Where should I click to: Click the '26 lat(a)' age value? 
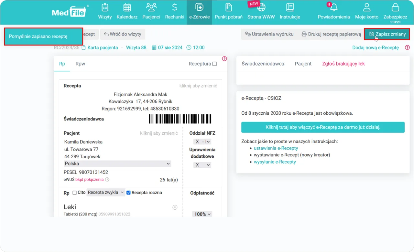pyautogui.click(x=169, y=180)
